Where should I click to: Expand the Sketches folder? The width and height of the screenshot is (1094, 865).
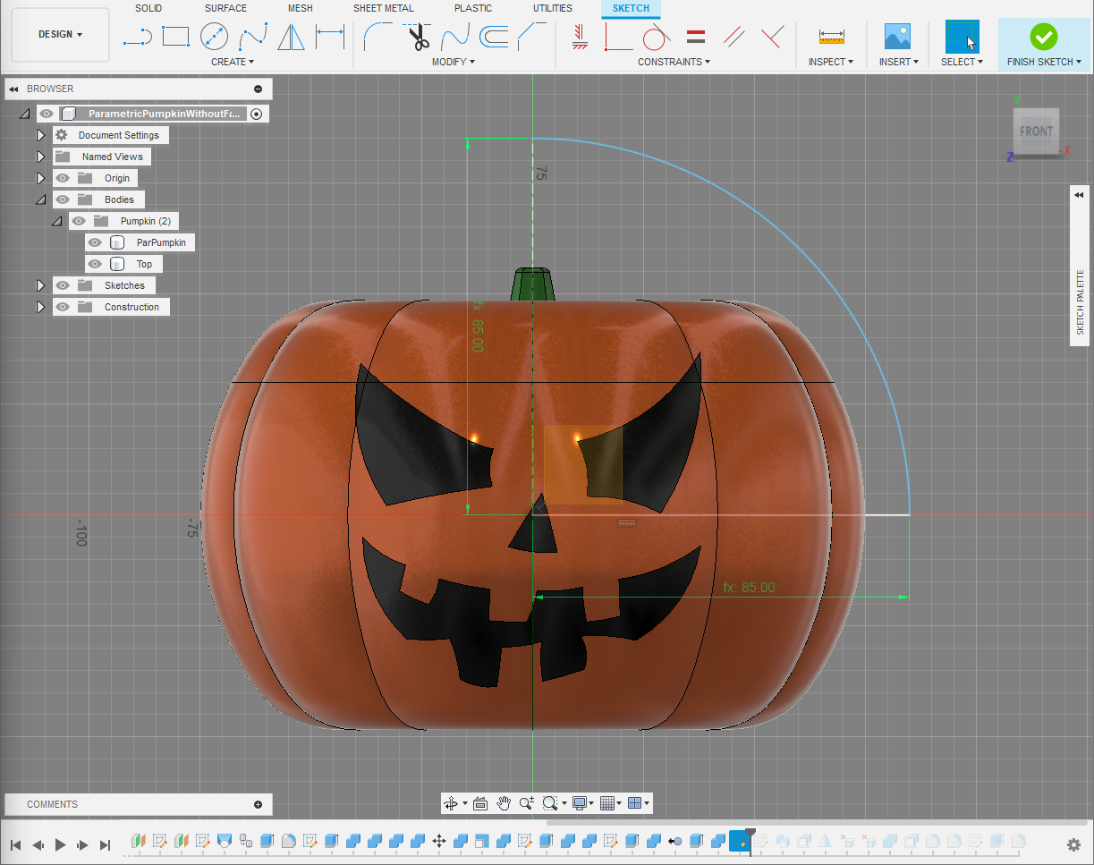[40, 284]
